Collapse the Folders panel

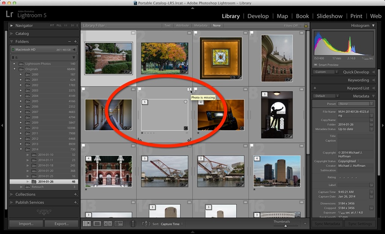click(x=12, y=41)
